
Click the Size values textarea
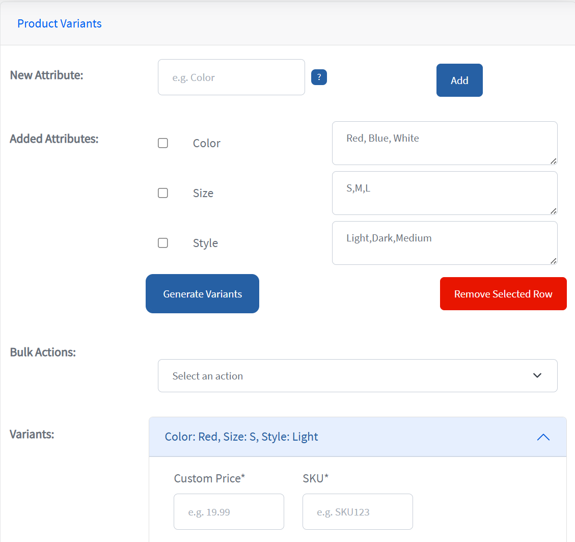[x=445, y=193]
